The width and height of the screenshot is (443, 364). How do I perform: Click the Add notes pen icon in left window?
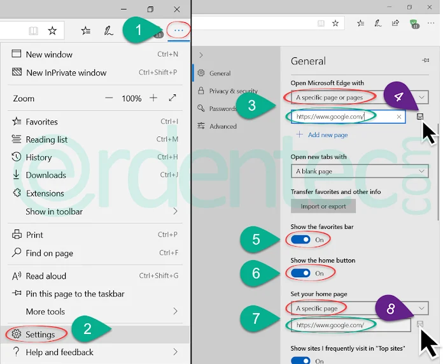[x=108, y=31]
